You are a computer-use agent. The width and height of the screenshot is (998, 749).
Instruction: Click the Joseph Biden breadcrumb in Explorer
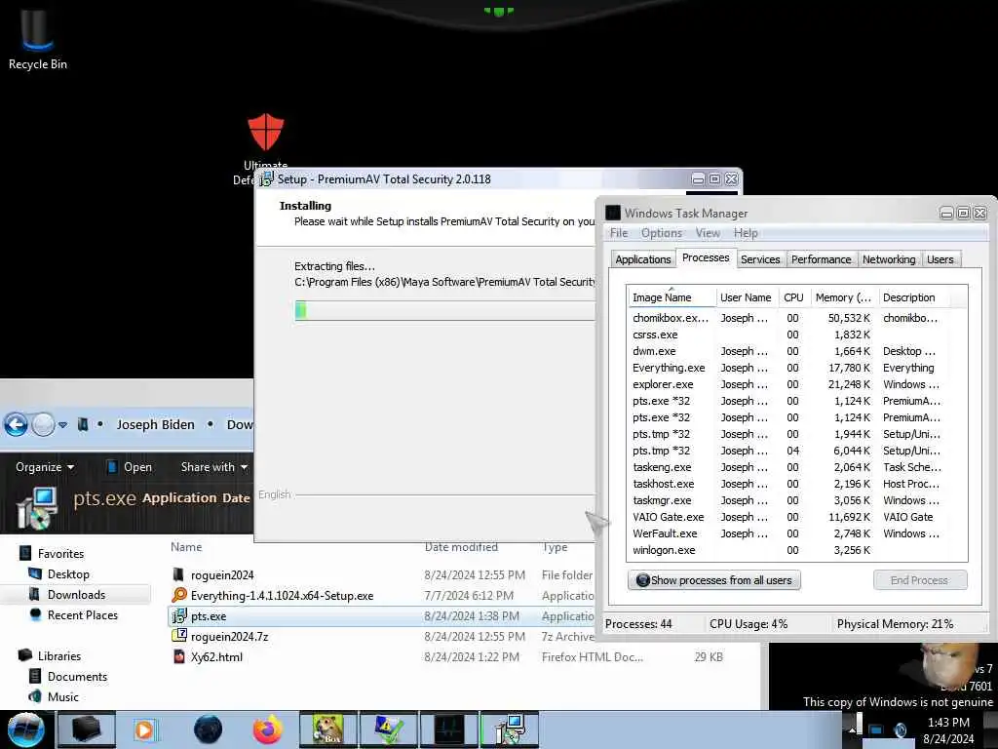155,425
